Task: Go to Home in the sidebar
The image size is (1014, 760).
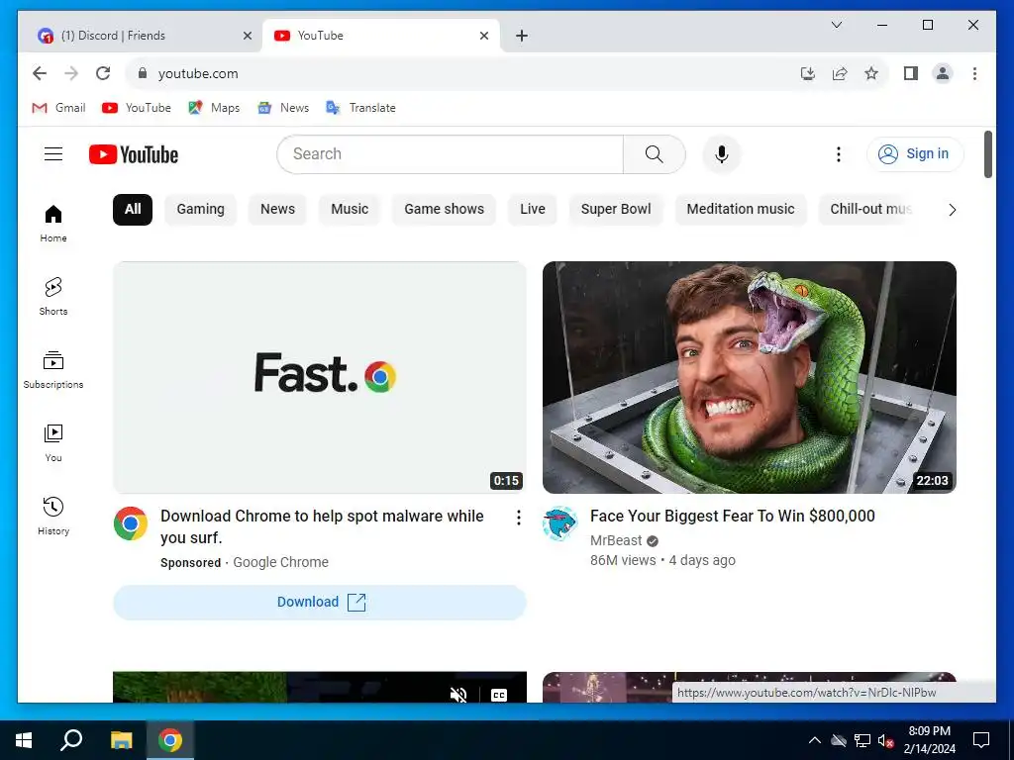Action: (53, 224)
